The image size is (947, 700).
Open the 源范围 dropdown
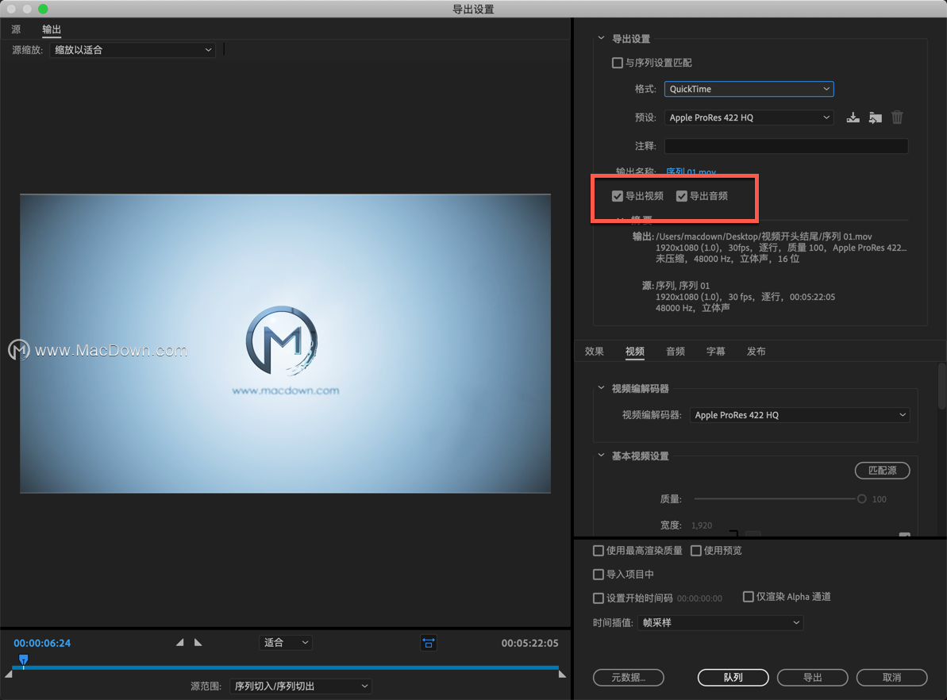tap(301, 686)
